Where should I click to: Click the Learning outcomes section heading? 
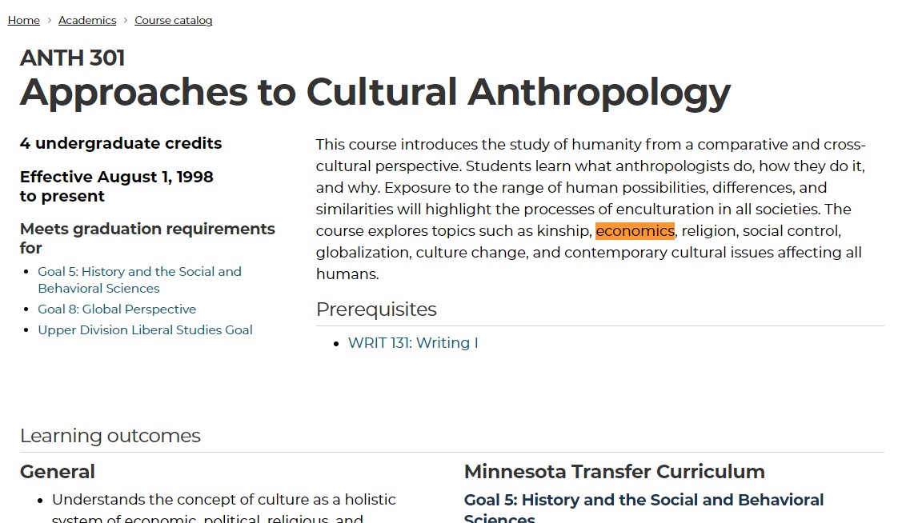click(x=110, y=435)
